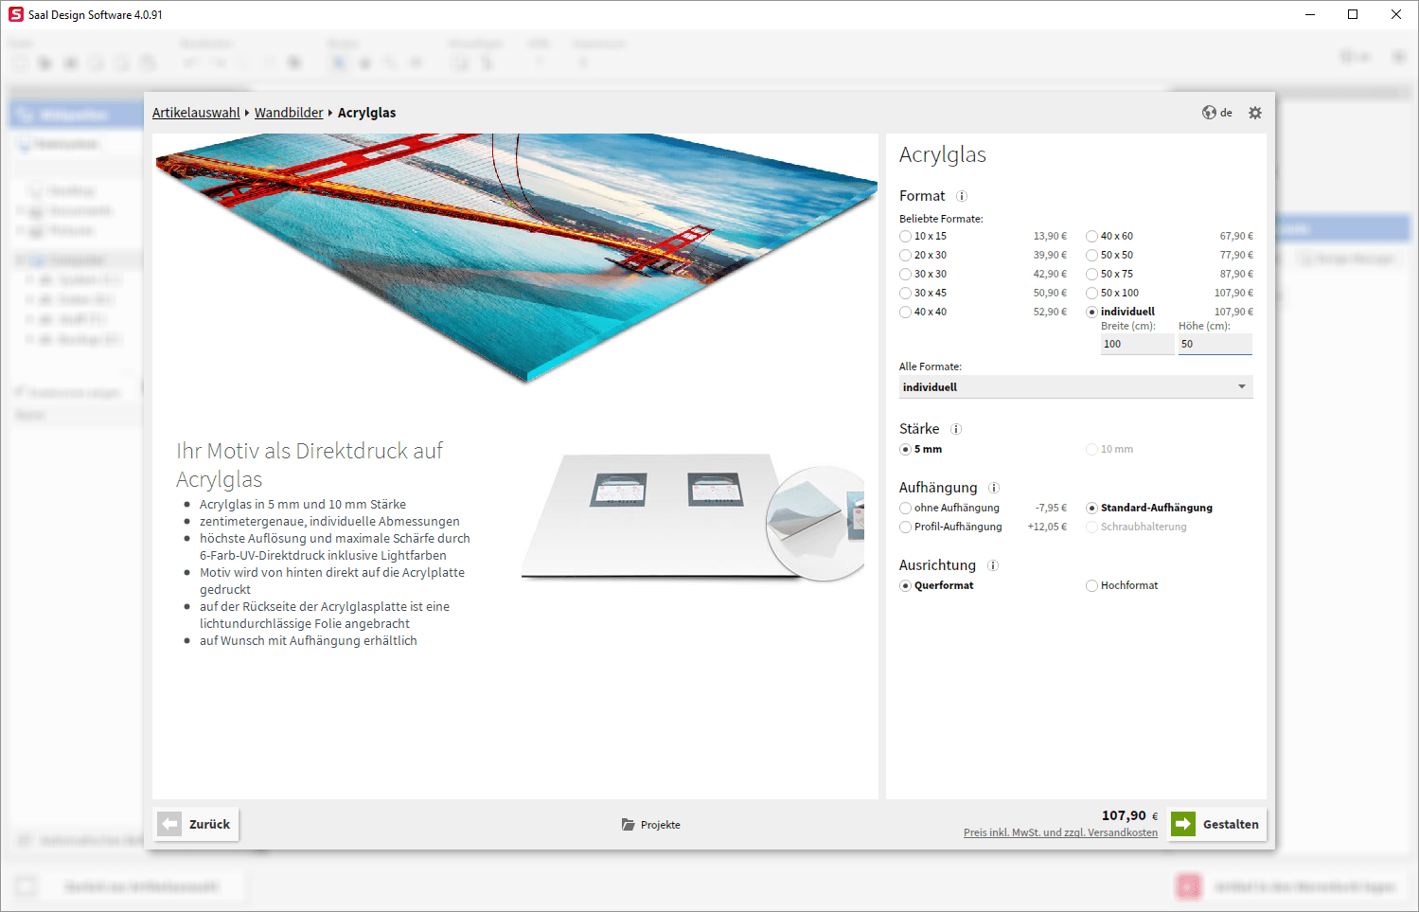1419x912 pixels.
Task: Show the Aufhängung info icon
Action: click(x=994, y=488)
